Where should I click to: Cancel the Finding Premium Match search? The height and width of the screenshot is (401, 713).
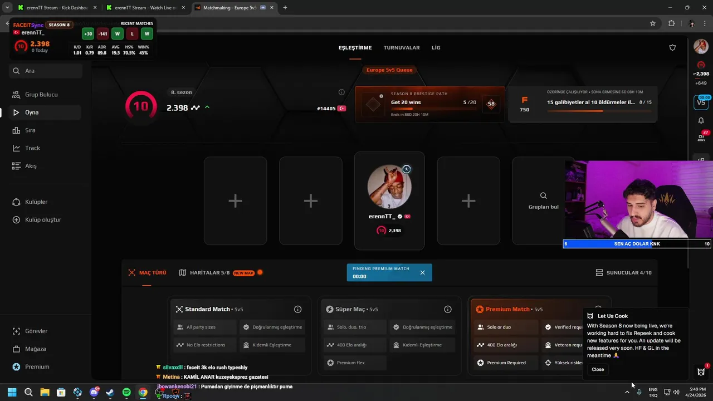coord(422,272)
